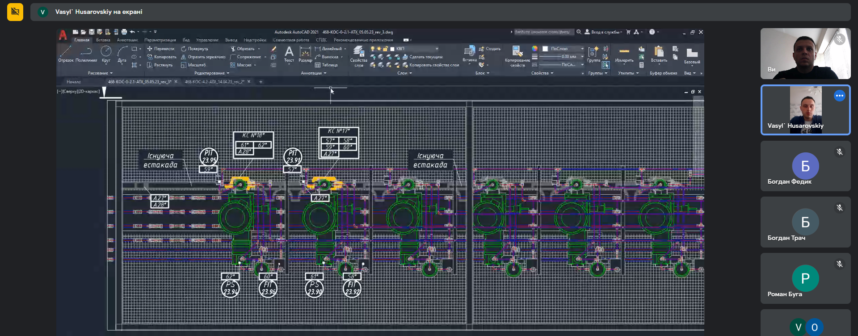Expand the Слои panel
The height and width of the screenshot is (336, 858).
click(x=404, y=73)
